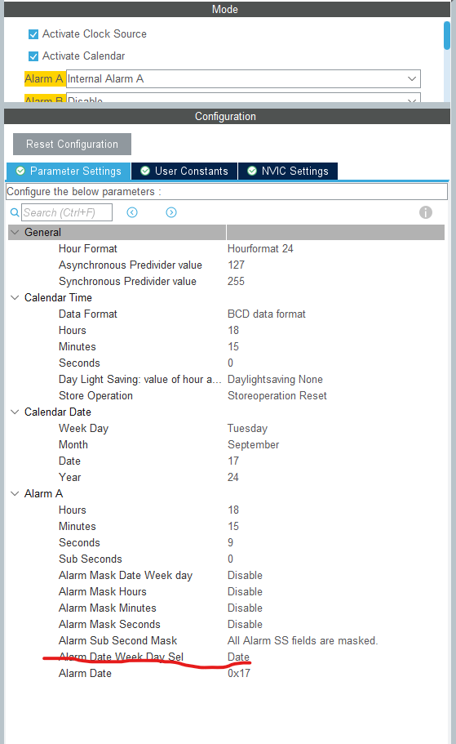The width and height of the screenshot is (456, 744).
Task: Go to previous search result arrow
Action: [132, 212]
